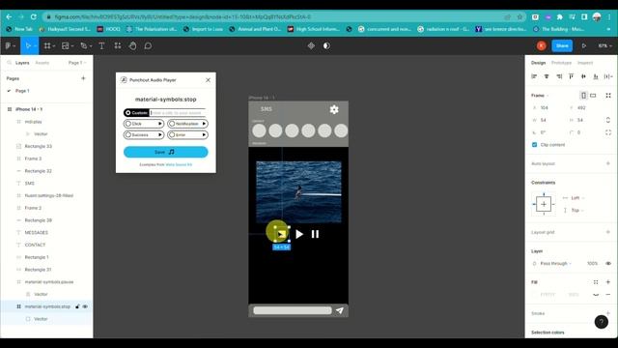Switch to the Assets tab

(42, 63)
